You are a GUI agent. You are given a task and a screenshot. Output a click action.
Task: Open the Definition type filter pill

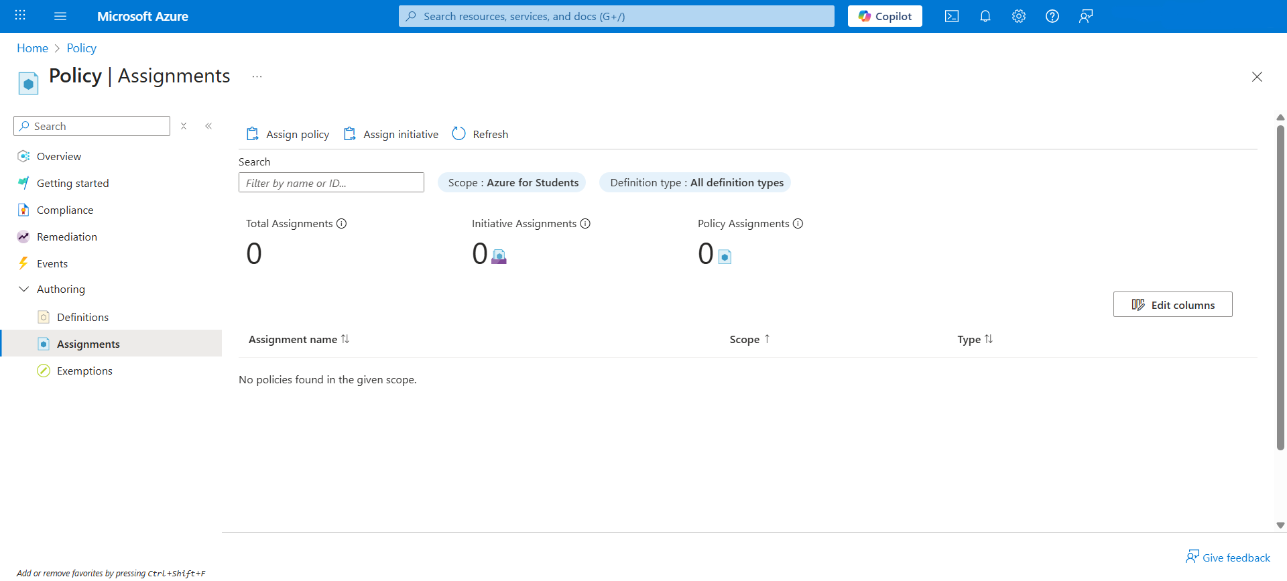pyautogui.click(x=696, y=182)
